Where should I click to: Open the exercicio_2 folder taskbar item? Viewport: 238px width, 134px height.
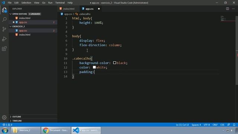pyautogui.click(x=26, y=130)
